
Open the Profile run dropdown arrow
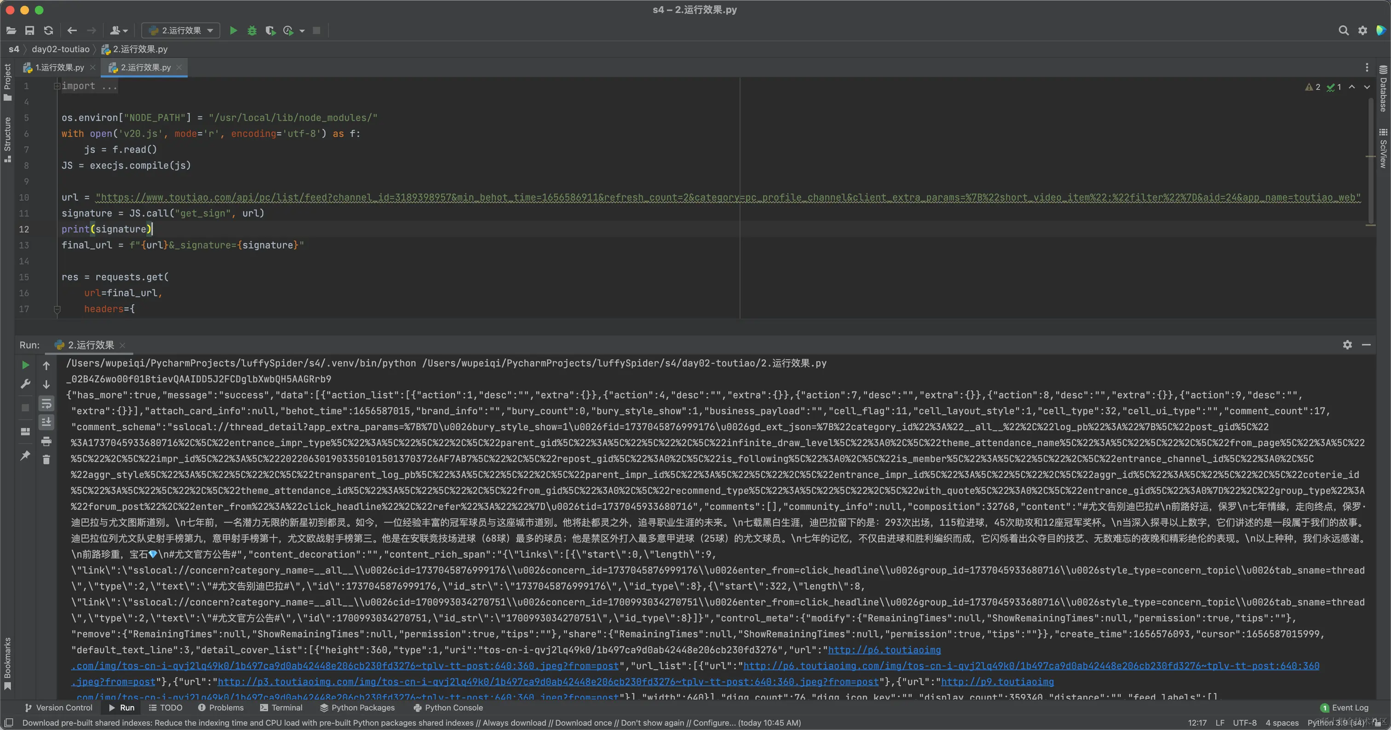point(302,31)
